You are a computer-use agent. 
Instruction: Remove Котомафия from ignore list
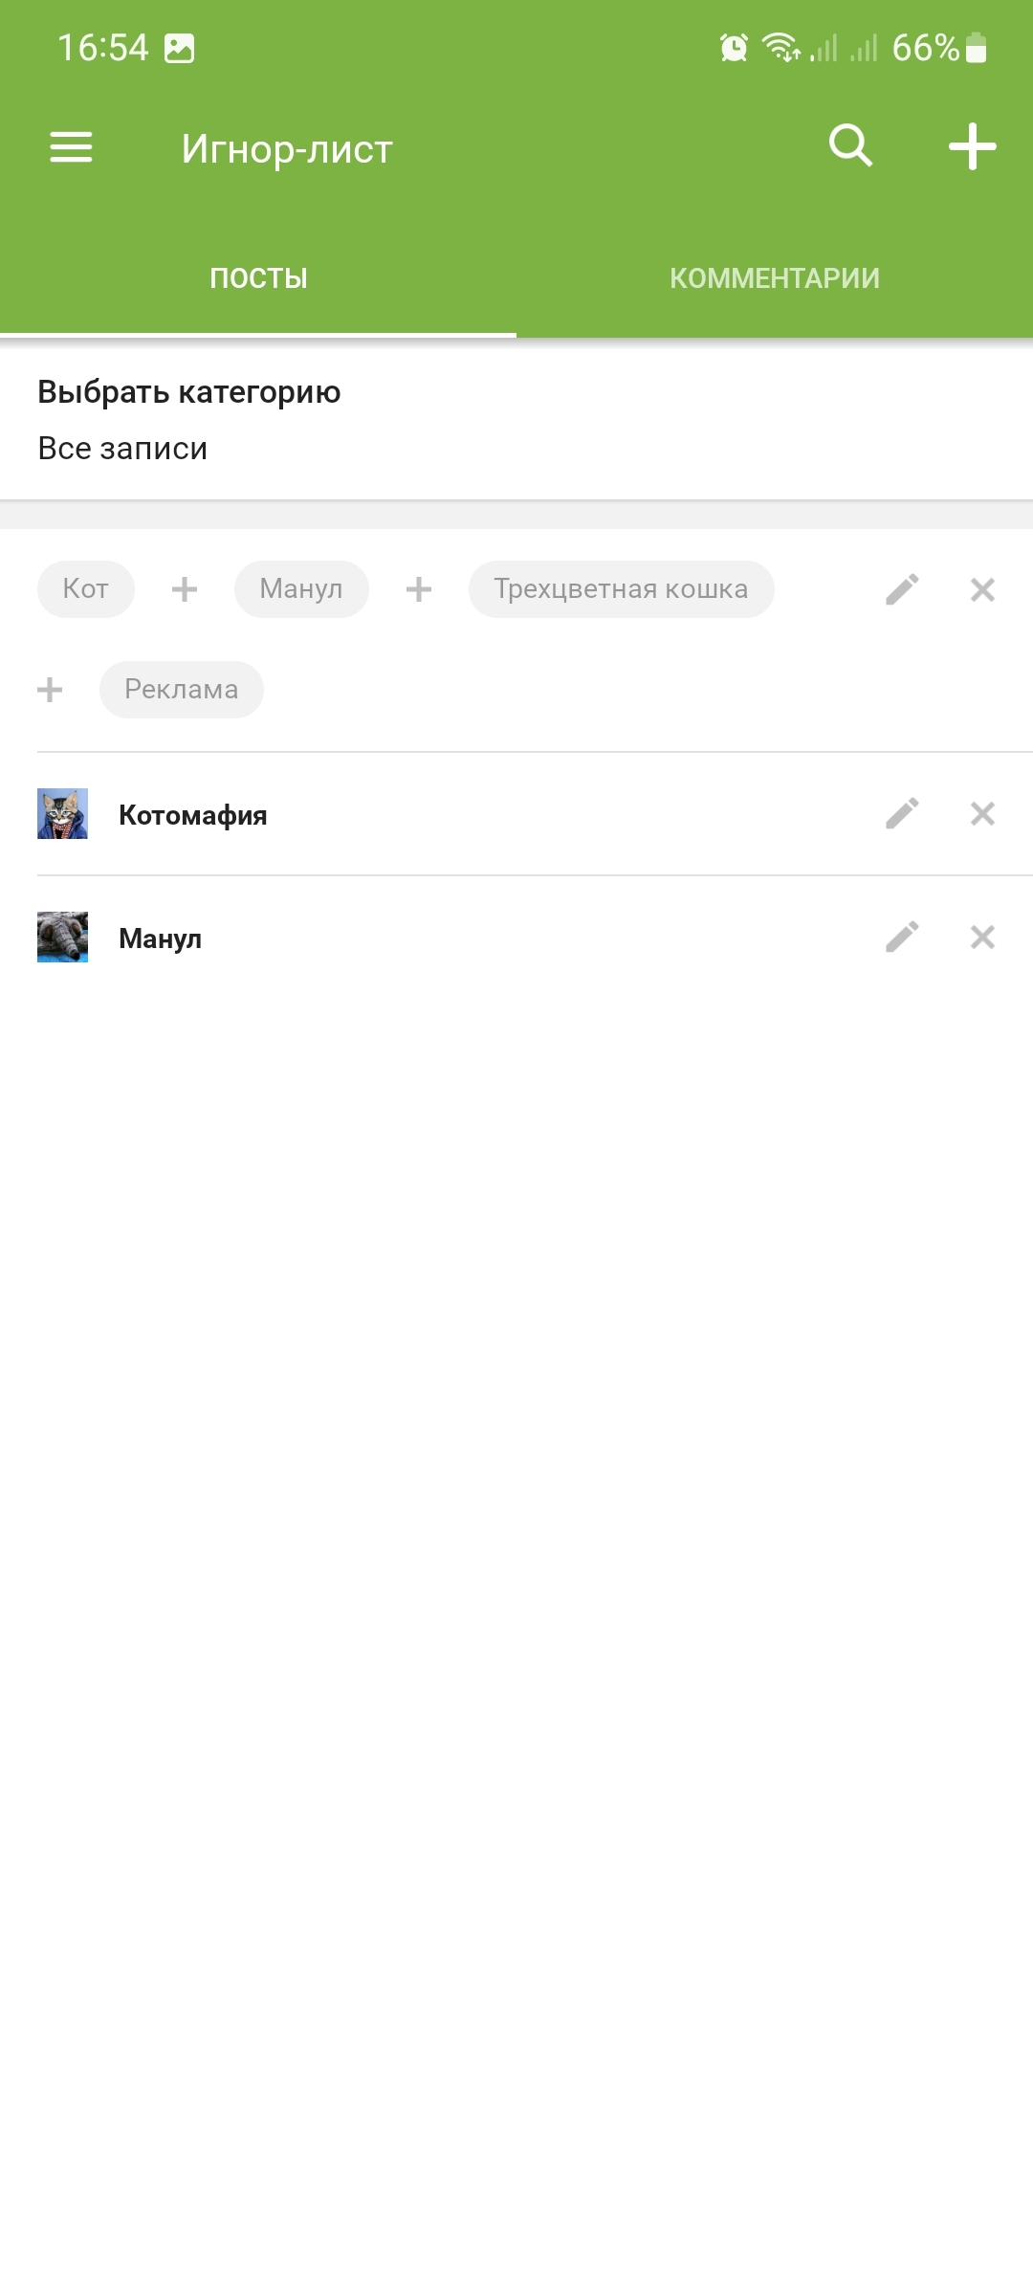click(x=982, y=813)
